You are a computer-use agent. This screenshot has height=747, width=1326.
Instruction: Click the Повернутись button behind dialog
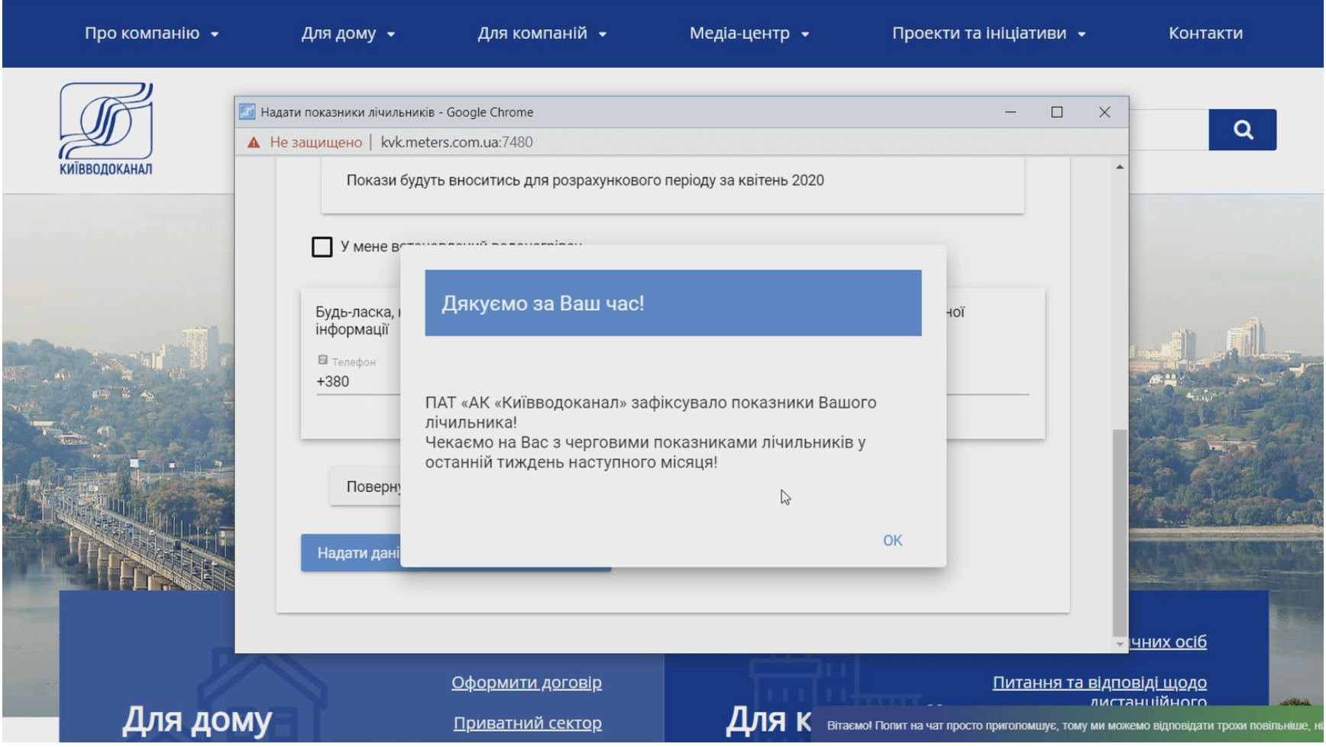click(x=365, y=487)
